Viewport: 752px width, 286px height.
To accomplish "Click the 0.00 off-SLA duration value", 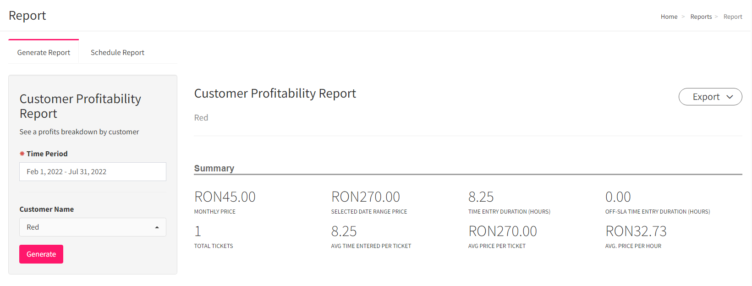I will [618, 197].
